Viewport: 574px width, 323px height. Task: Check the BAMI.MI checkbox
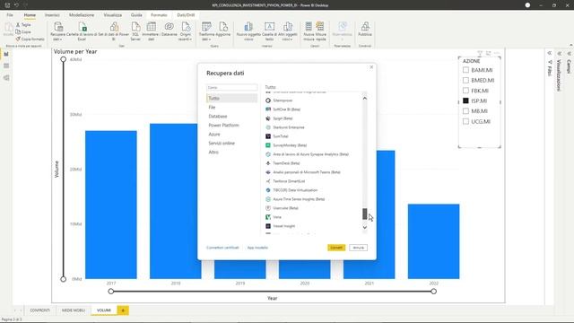[465, 70]
